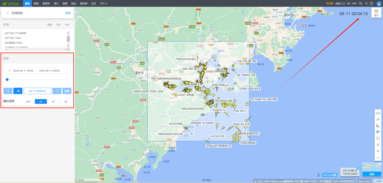Open the 2024-06-11 to 2024-06-13 date range picker

[x=38, y=71]
